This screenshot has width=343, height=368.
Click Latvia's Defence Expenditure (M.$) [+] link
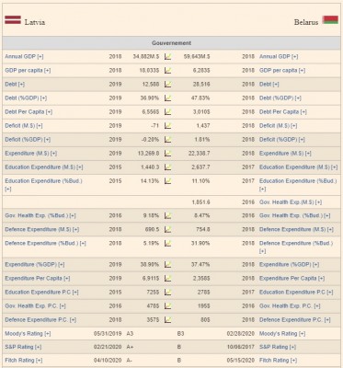point(42,229)
